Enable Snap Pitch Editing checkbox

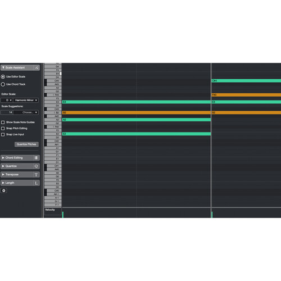pos(3,128)
